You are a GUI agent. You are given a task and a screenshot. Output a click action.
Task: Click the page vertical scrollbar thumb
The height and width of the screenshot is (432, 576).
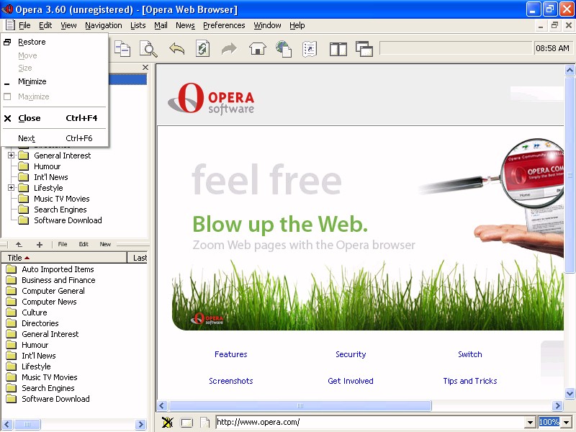[x=570, y=175]
